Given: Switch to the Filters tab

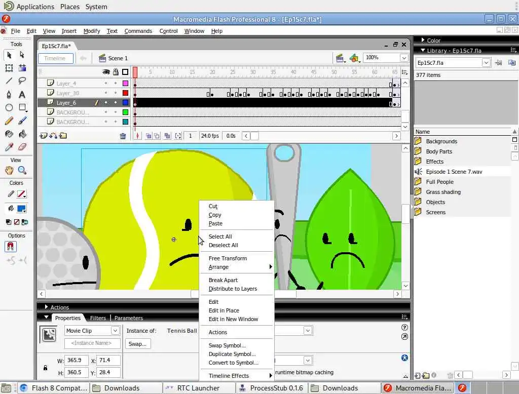Looking at the screenshot, I should click(x=98, y=318).
